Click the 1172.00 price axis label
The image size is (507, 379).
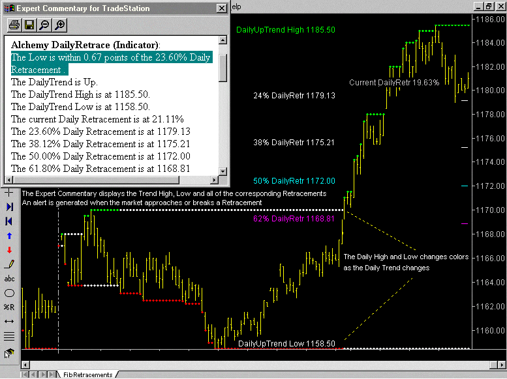pos(490,186)
